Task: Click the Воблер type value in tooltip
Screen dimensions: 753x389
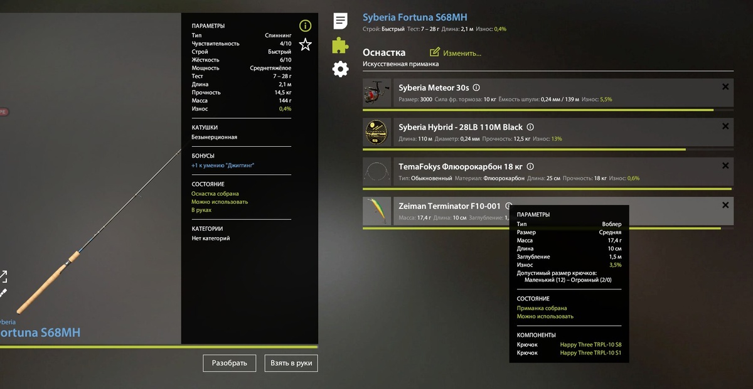Action: [x=611, y=224]
